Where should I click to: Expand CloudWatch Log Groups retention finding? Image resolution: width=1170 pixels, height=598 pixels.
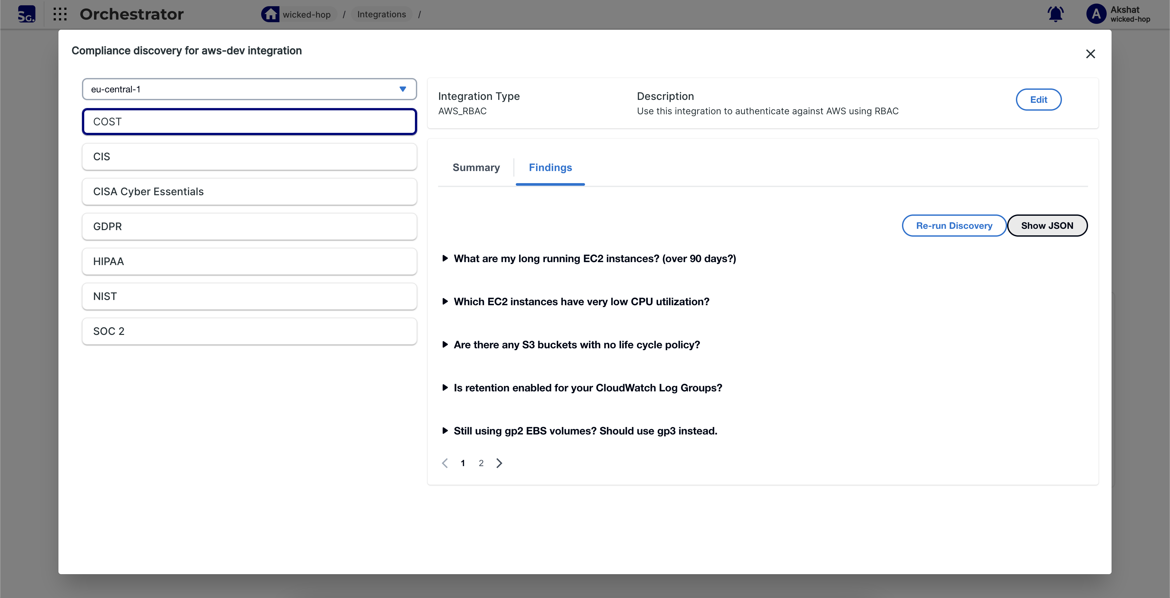tap(587, 388)
